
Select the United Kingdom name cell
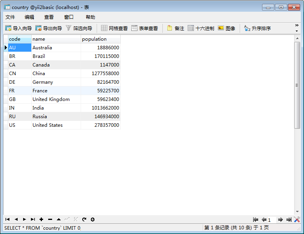(56, 99)
